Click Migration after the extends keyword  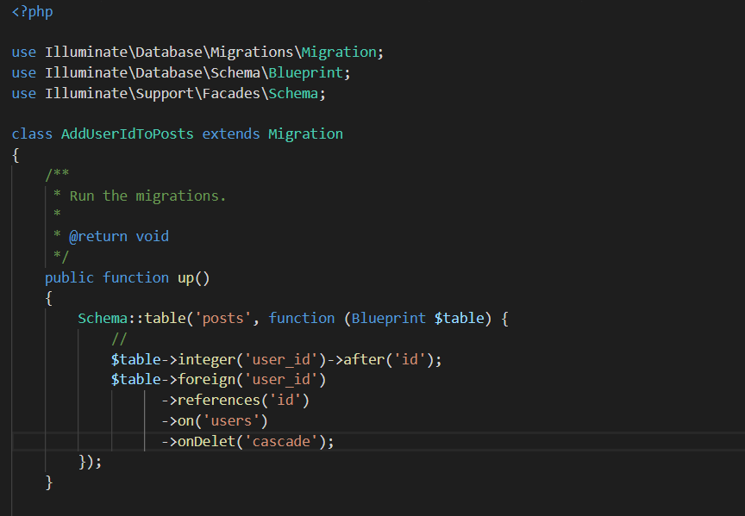pyautogui.click(x=305, y=134)
